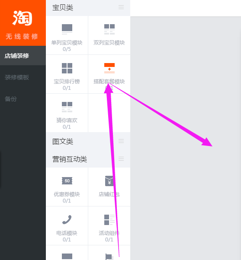Screen dimensions: 241x260
Task: Select the 电话模块 phone icon
Action: (x=67, y=220)
